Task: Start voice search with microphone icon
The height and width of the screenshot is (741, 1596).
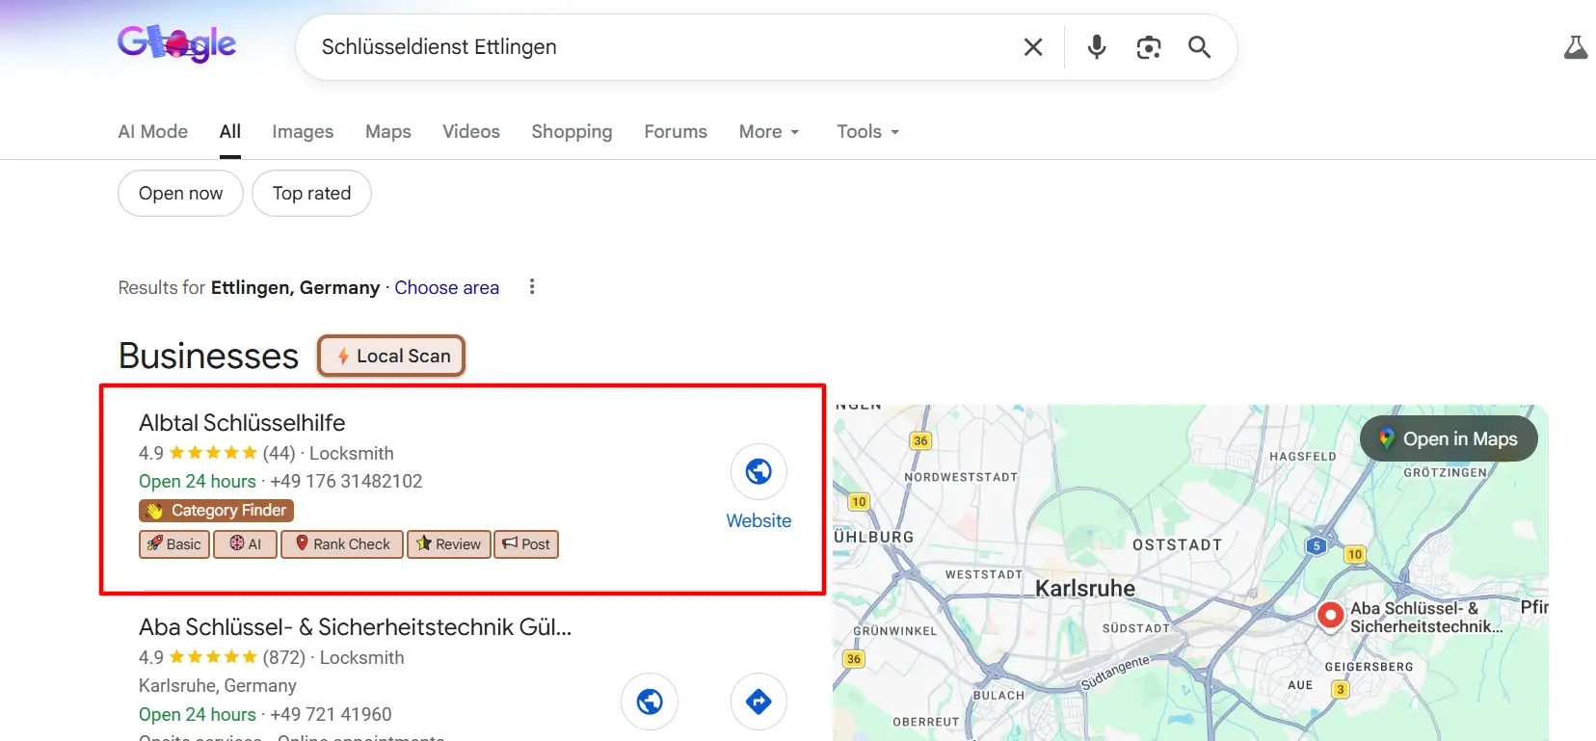Action: point(1097,47)
